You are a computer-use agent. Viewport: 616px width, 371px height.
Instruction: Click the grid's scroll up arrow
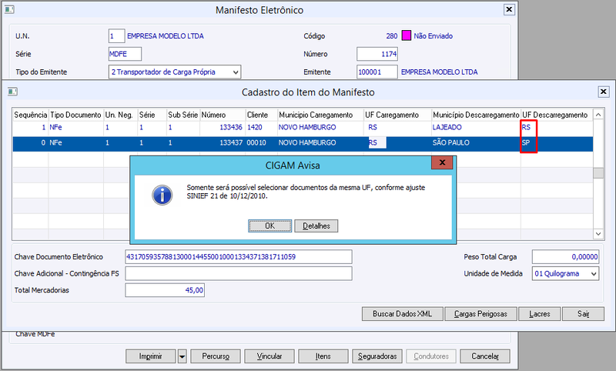[x=598, y=115]
